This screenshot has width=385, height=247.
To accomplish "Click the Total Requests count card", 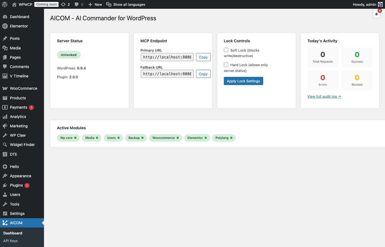I will point(323,57).
